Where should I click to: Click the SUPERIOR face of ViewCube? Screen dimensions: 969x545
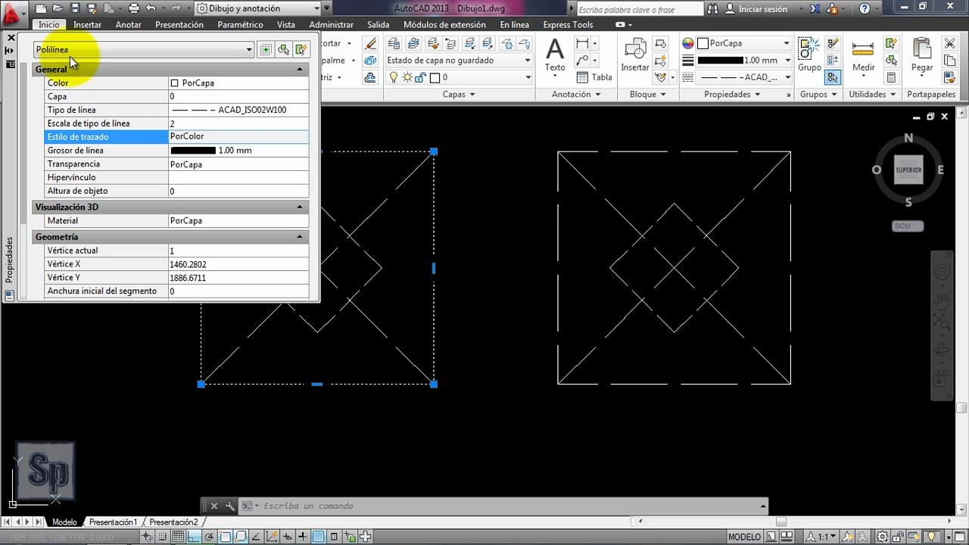point(908,170)
